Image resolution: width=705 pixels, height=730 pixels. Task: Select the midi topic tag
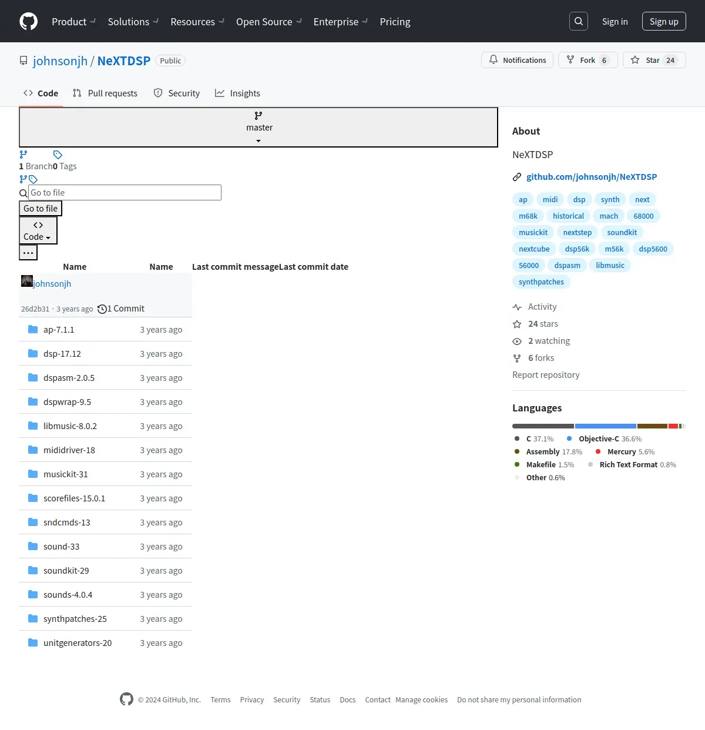pyautogui.click(x=550, y=199)
